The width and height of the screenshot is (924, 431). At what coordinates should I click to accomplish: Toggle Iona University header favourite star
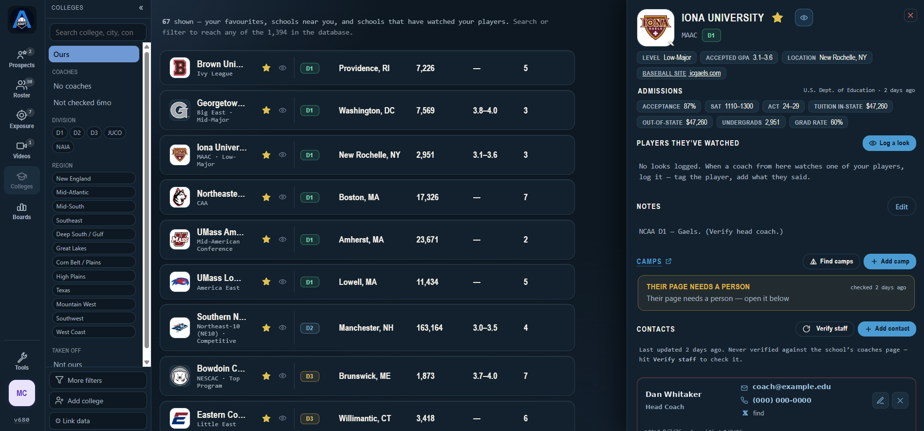click(777, 18)
